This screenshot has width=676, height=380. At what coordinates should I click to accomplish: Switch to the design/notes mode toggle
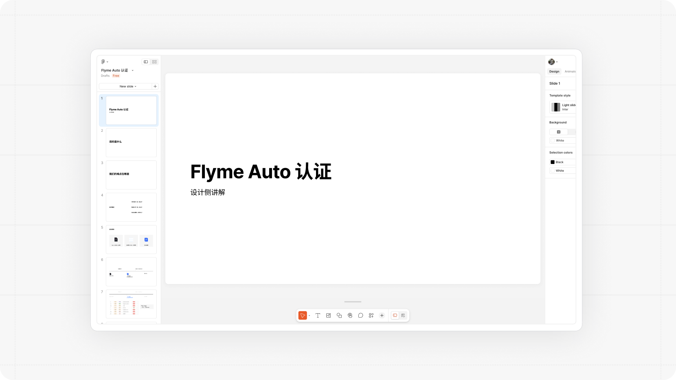click(x=403, y=315)
